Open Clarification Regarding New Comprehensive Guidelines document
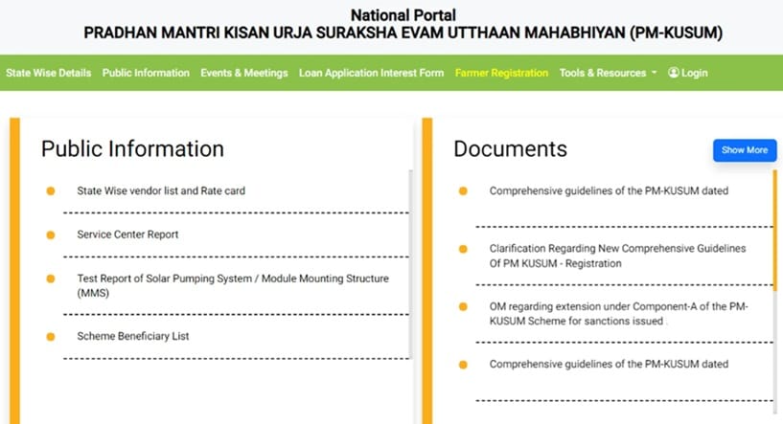783x424 pixels. coord(618,256)
